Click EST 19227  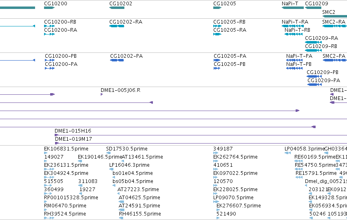(81, 194)
